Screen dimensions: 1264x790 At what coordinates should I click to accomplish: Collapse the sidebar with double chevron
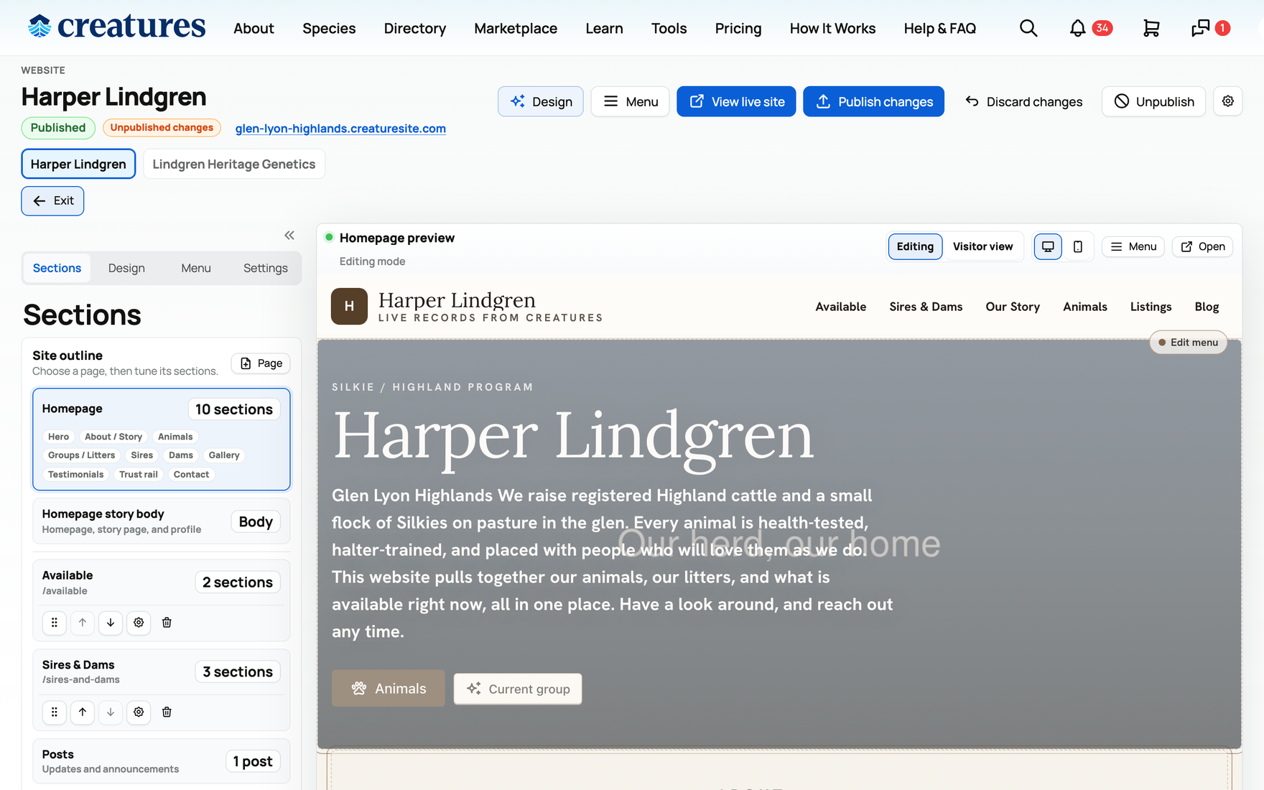(289, 236)
